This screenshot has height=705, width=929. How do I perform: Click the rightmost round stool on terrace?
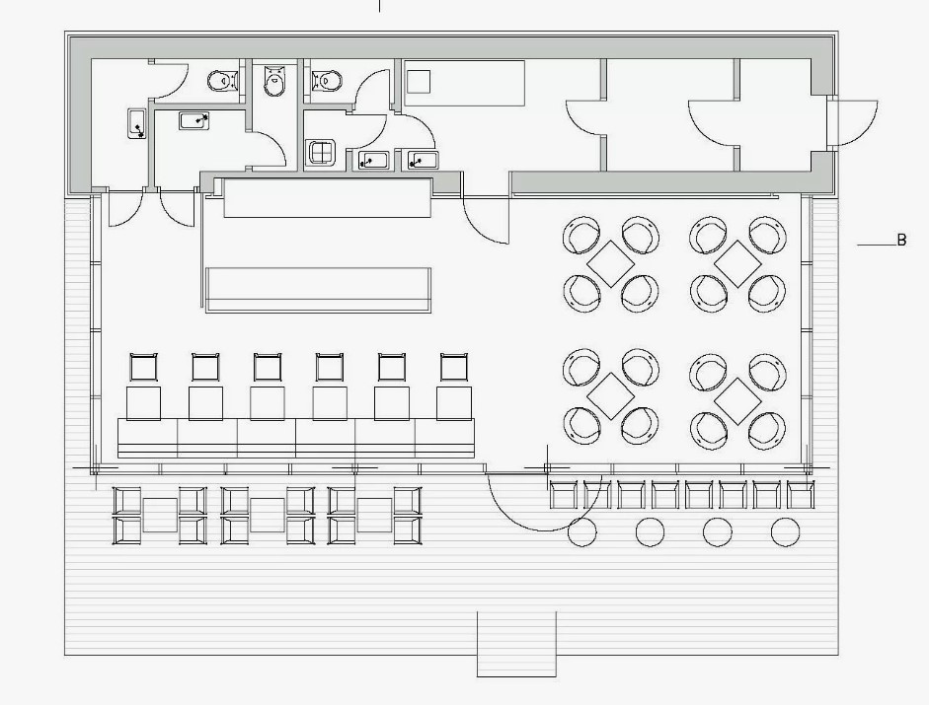[785, 532]
